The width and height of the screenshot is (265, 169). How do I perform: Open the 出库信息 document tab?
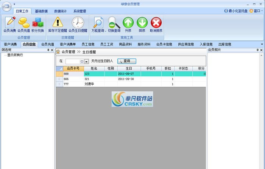(x=225, y=44)
